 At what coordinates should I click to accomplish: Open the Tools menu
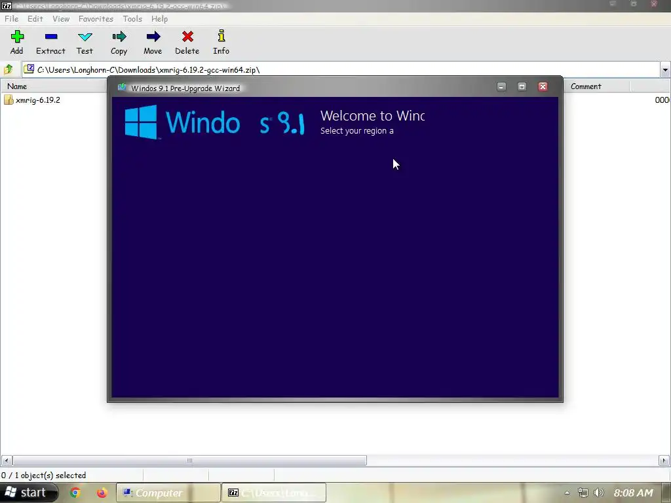tap(132, 19)
